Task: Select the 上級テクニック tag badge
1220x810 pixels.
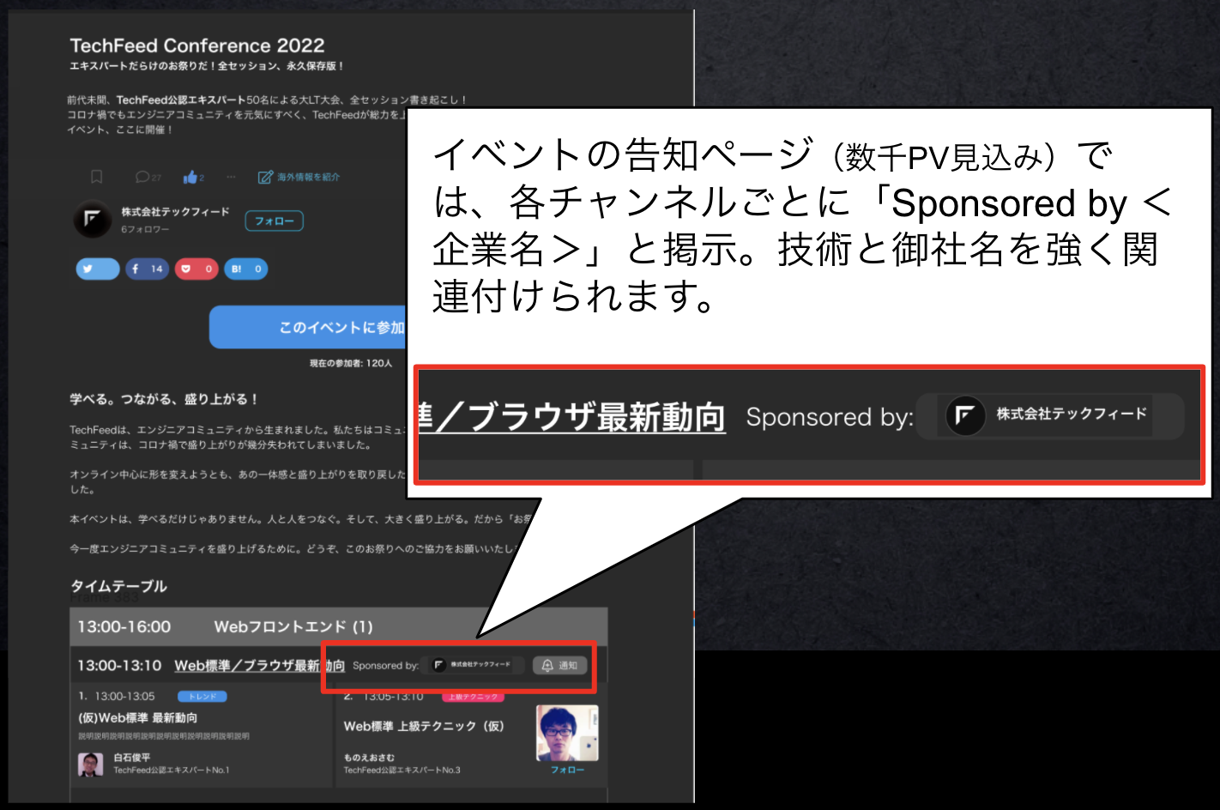Action: point(474,697)
